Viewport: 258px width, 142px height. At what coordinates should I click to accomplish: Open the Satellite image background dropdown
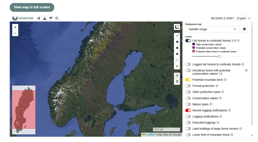pos(212,29)
